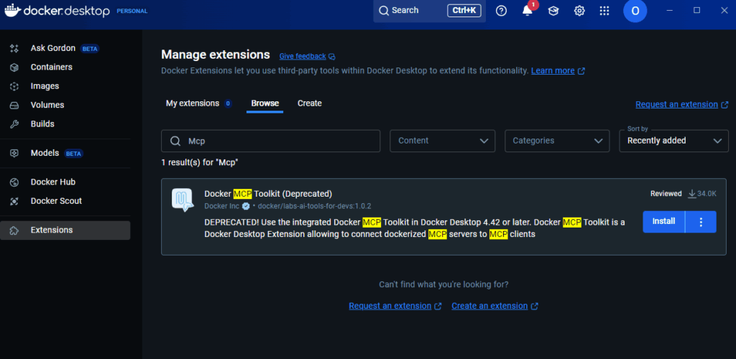736x359 pixels.
Task: Open the more options menu beside Install
Action: [701, 222]
